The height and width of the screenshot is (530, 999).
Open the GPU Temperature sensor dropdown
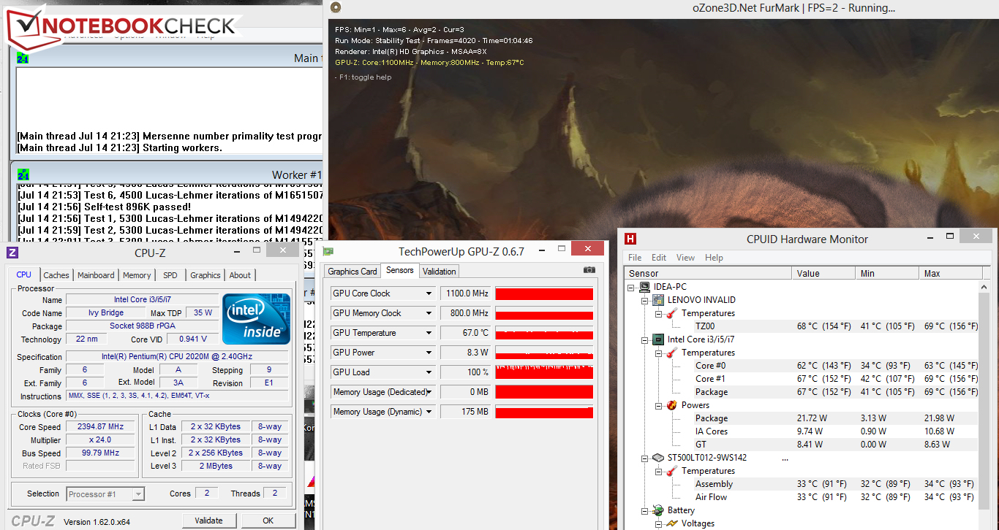tap(429, 333)
